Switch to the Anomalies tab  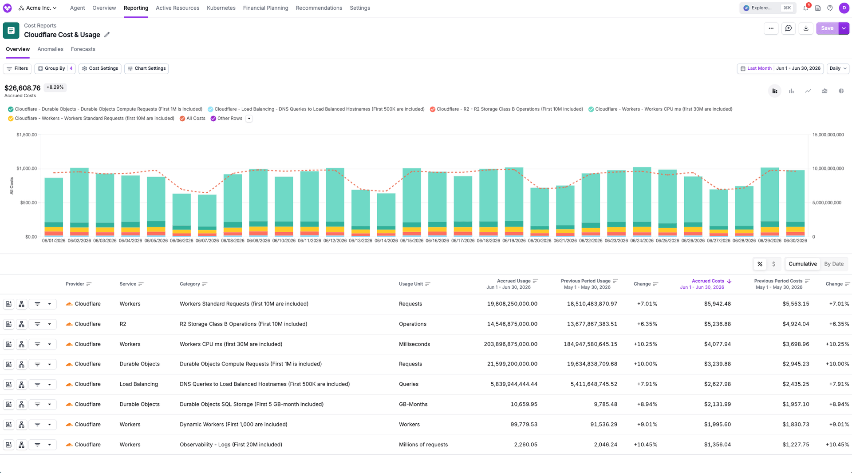[50, 49]
